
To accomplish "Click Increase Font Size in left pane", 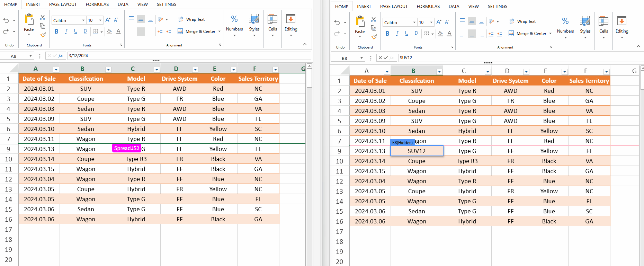I will pos(108,20).
